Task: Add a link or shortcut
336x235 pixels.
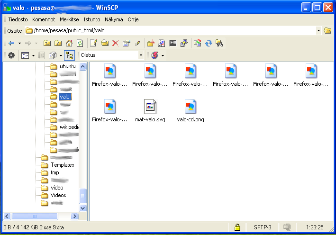Action: (x=162, y=43)
